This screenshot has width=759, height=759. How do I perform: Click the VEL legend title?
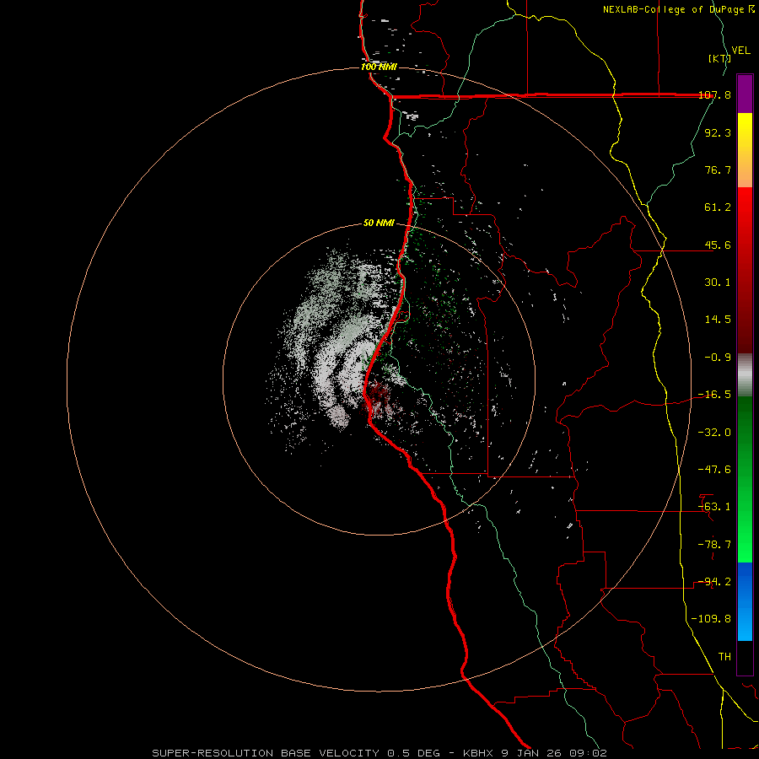click(740, 51)
